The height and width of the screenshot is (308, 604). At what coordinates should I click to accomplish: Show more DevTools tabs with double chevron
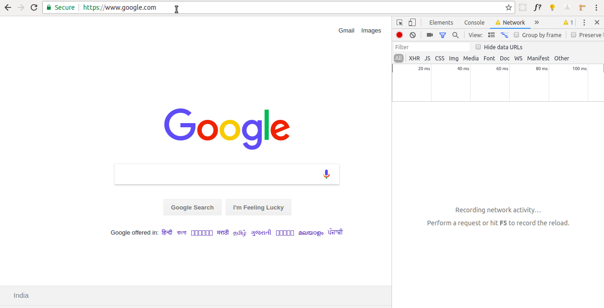[537, 22]
